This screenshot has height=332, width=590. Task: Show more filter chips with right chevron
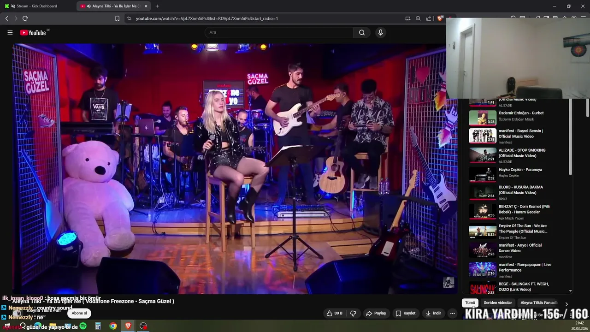pos(566,304)
